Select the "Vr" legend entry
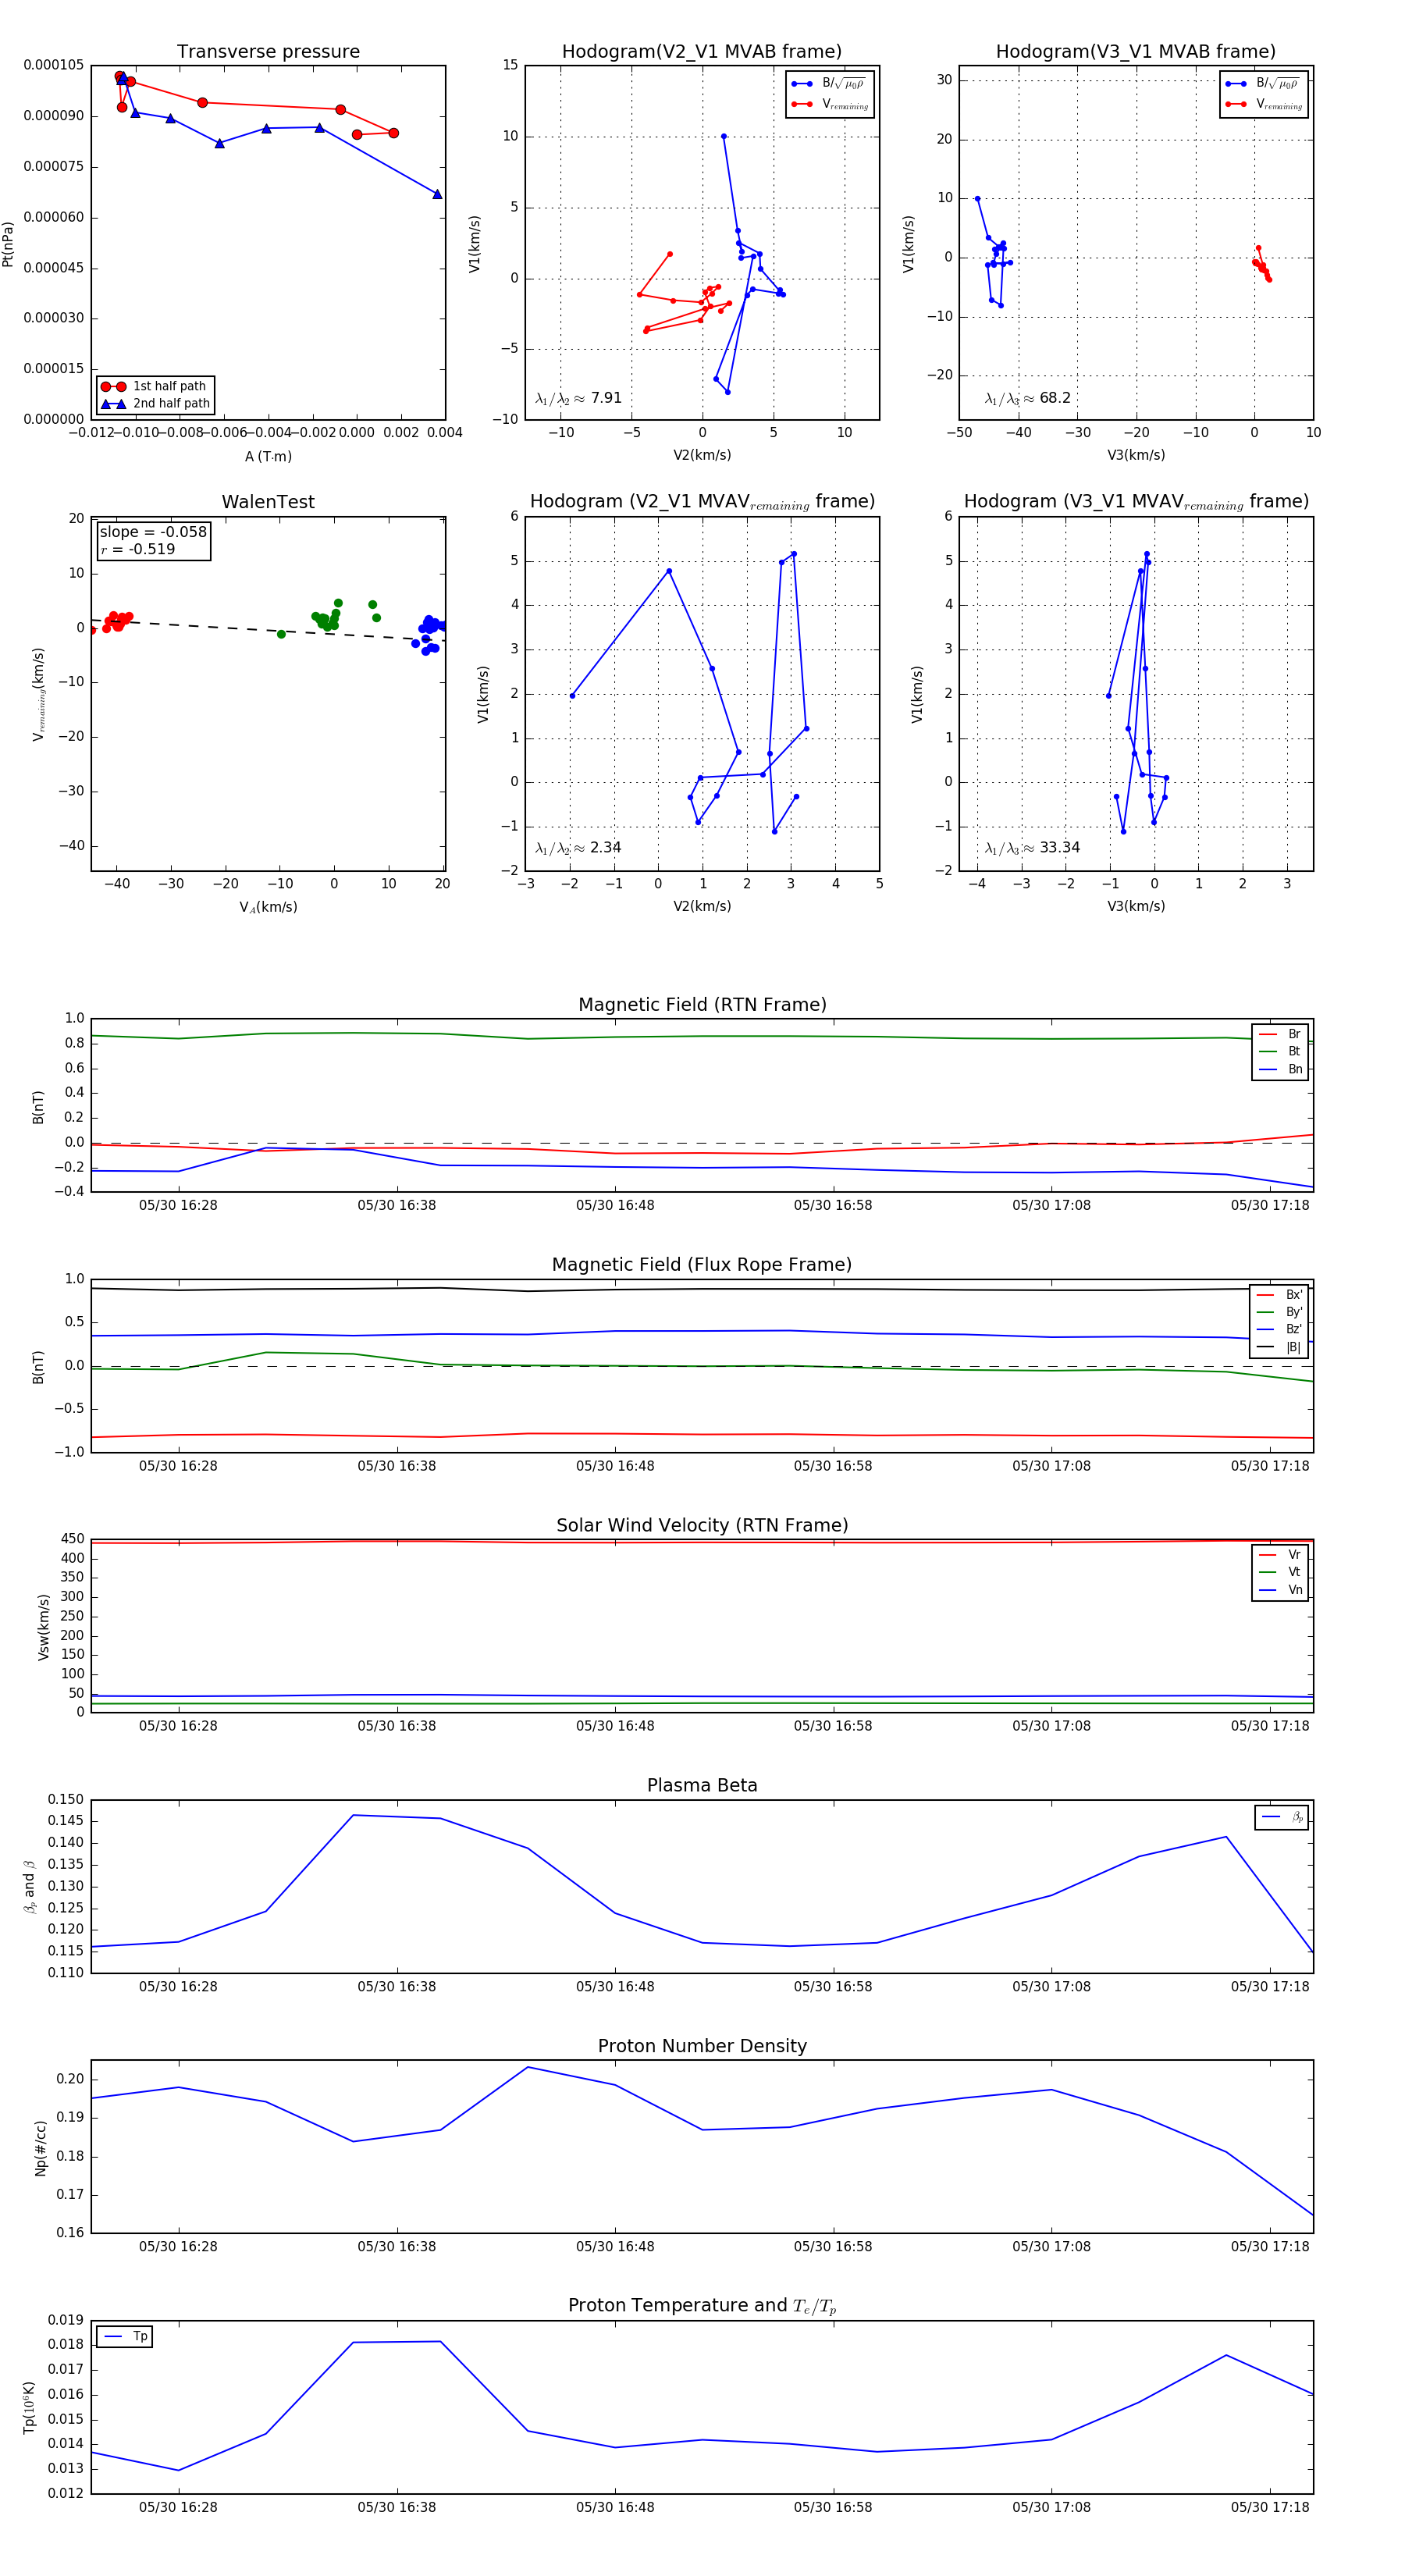Screen dimensions: 1405x2576 click(x=1280, y=1555)
